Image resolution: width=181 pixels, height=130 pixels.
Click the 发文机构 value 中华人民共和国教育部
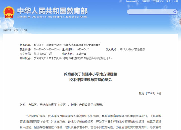[x=132, y=49]
